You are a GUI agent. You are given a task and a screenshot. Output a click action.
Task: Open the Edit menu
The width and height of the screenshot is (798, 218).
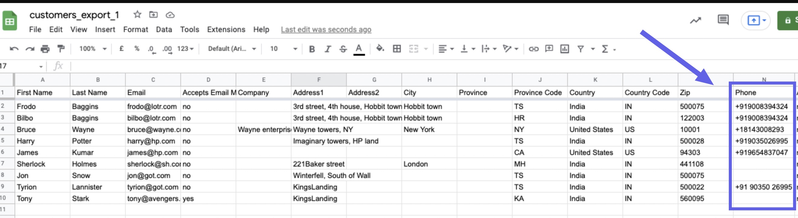point(56,29)
